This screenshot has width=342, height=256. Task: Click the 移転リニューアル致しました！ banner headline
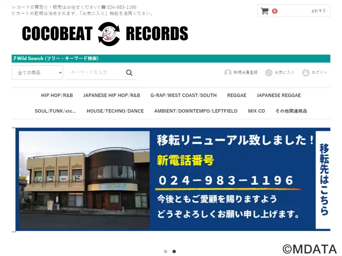(236, 140)
